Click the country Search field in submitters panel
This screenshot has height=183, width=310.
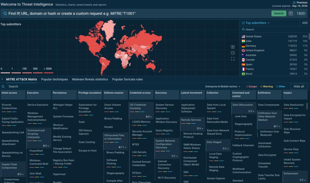pos(272,29)
